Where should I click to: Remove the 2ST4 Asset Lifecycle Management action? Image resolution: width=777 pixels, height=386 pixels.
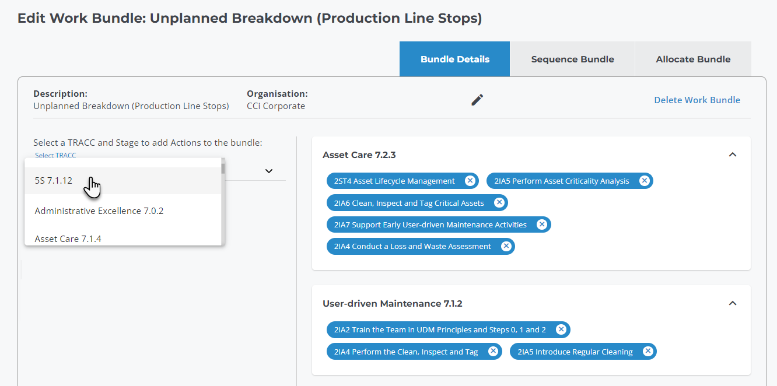pos(470,181)
